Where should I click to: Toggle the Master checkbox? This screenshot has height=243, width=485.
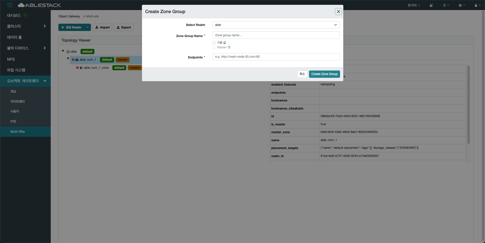[x=214, y=47]
